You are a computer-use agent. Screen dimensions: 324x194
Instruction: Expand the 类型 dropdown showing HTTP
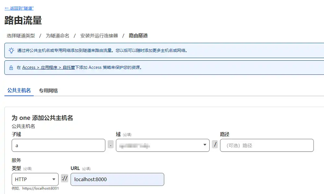[x=35, y=179]
